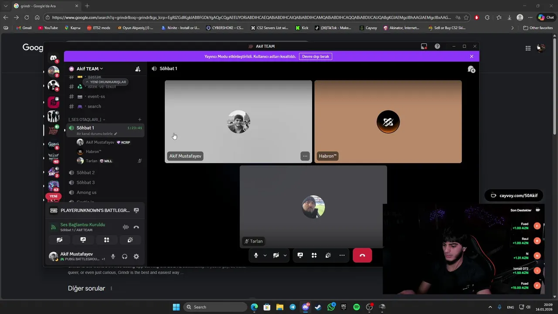558x314 pixels.
Task: Click YENİ unread servers pill
Action: pyautogui.click(x=53, y=196)
